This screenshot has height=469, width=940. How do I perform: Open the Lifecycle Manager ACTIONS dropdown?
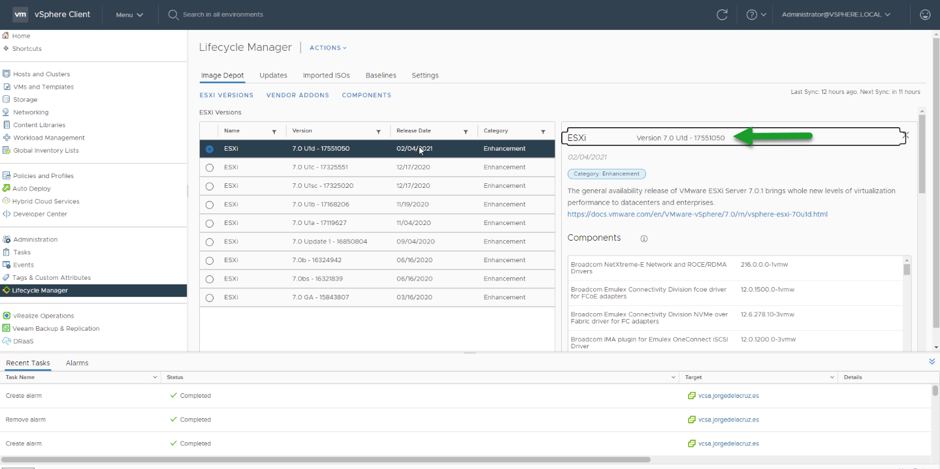coord(328,48)
